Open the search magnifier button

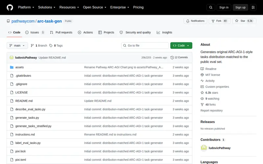(x=211, y=7)
